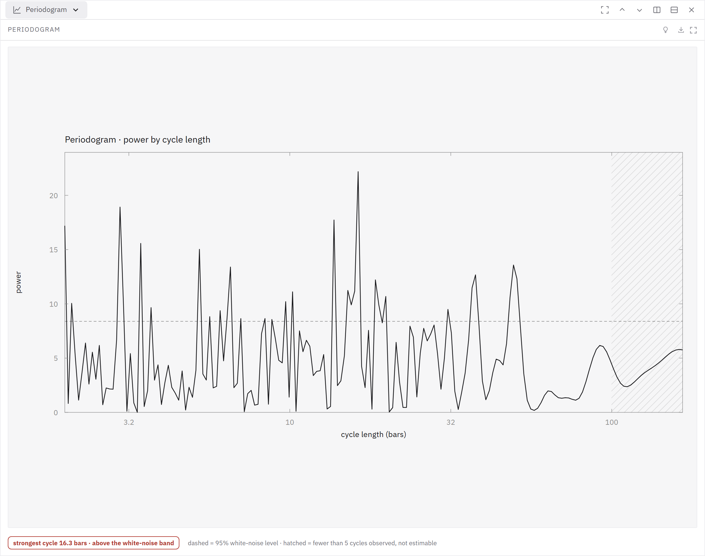Viewport: 705px width, 556px height.
Task: Maximize the panel with the fullscreen brackets icon
Action: tap(605, 10)
